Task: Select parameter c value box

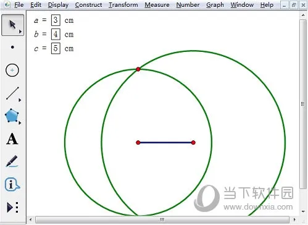Action: 56,48
